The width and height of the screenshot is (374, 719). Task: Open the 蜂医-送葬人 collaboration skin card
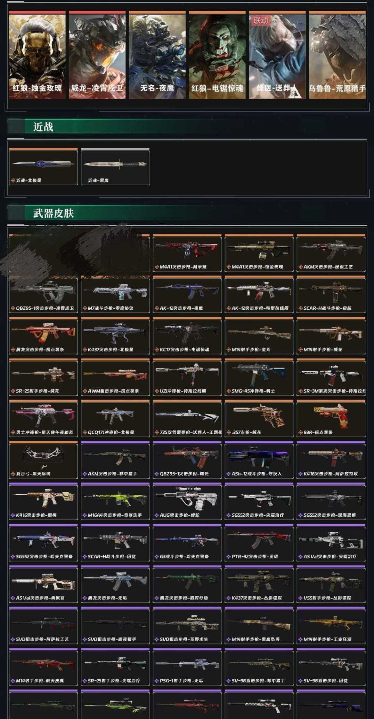[x=277, y=55]
